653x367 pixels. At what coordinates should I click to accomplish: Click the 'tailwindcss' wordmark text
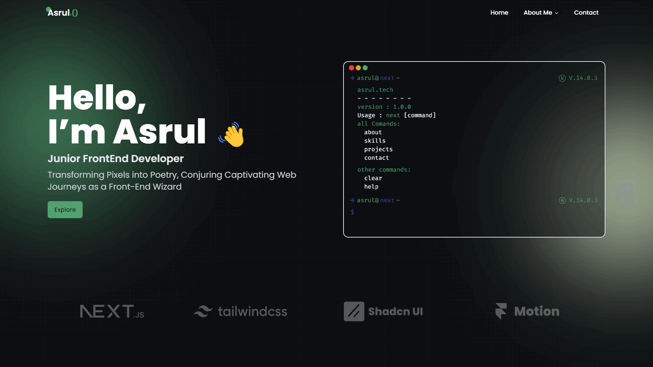(x=252, y=311)
